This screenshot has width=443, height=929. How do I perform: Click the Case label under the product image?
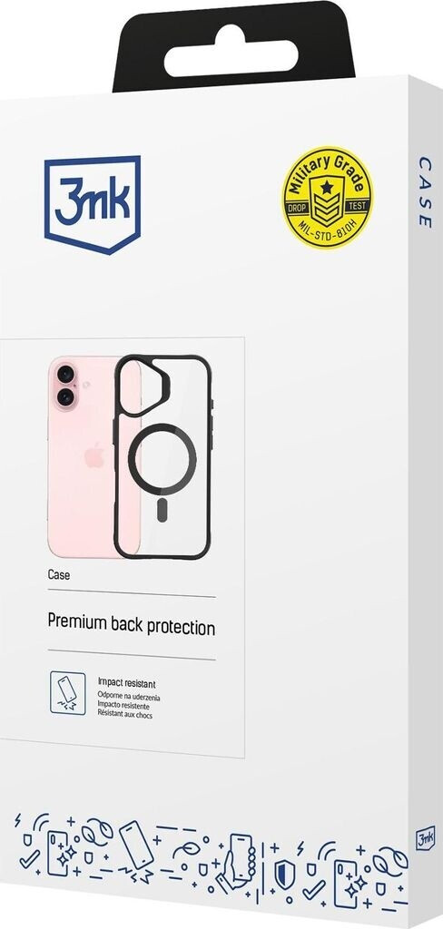[59, 574]
